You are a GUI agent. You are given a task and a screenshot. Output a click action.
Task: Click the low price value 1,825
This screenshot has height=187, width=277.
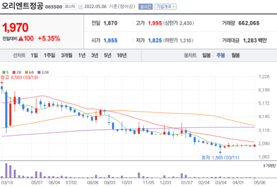(155, 40)
